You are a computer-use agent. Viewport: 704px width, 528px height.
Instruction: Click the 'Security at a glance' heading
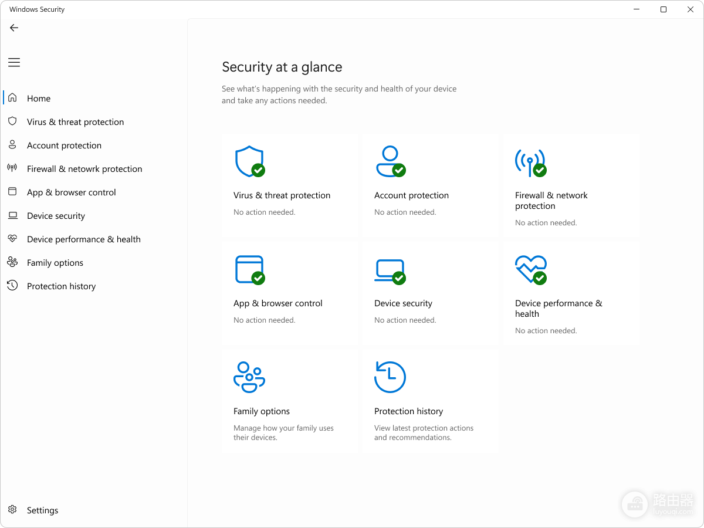coord(282,67)
